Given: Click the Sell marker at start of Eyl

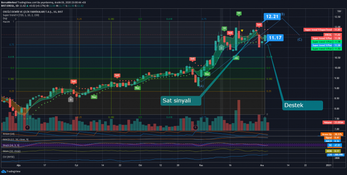Looking at the screenshot, I should [74, 82].
